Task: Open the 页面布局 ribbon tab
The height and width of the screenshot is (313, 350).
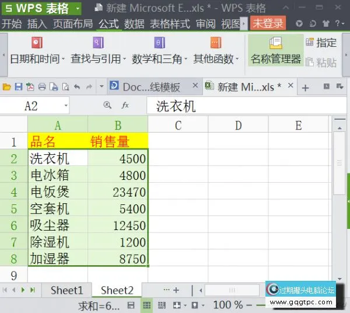Action: pyautogui.click(x=73, y=24)
